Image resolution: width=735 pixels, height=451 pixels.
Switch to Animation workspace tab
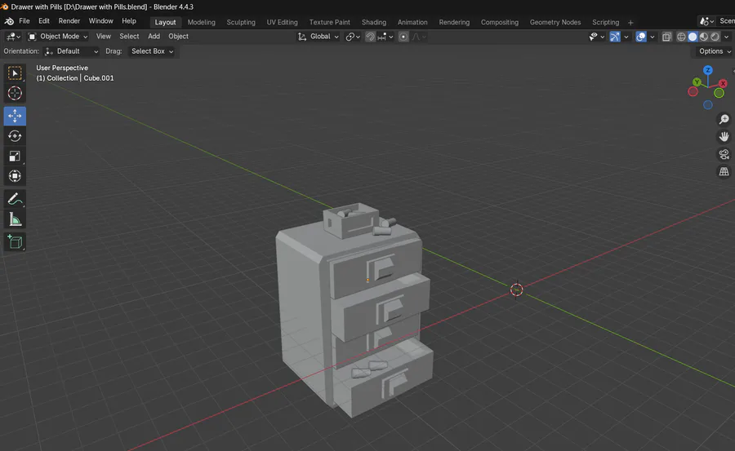(x=412, y=23)
